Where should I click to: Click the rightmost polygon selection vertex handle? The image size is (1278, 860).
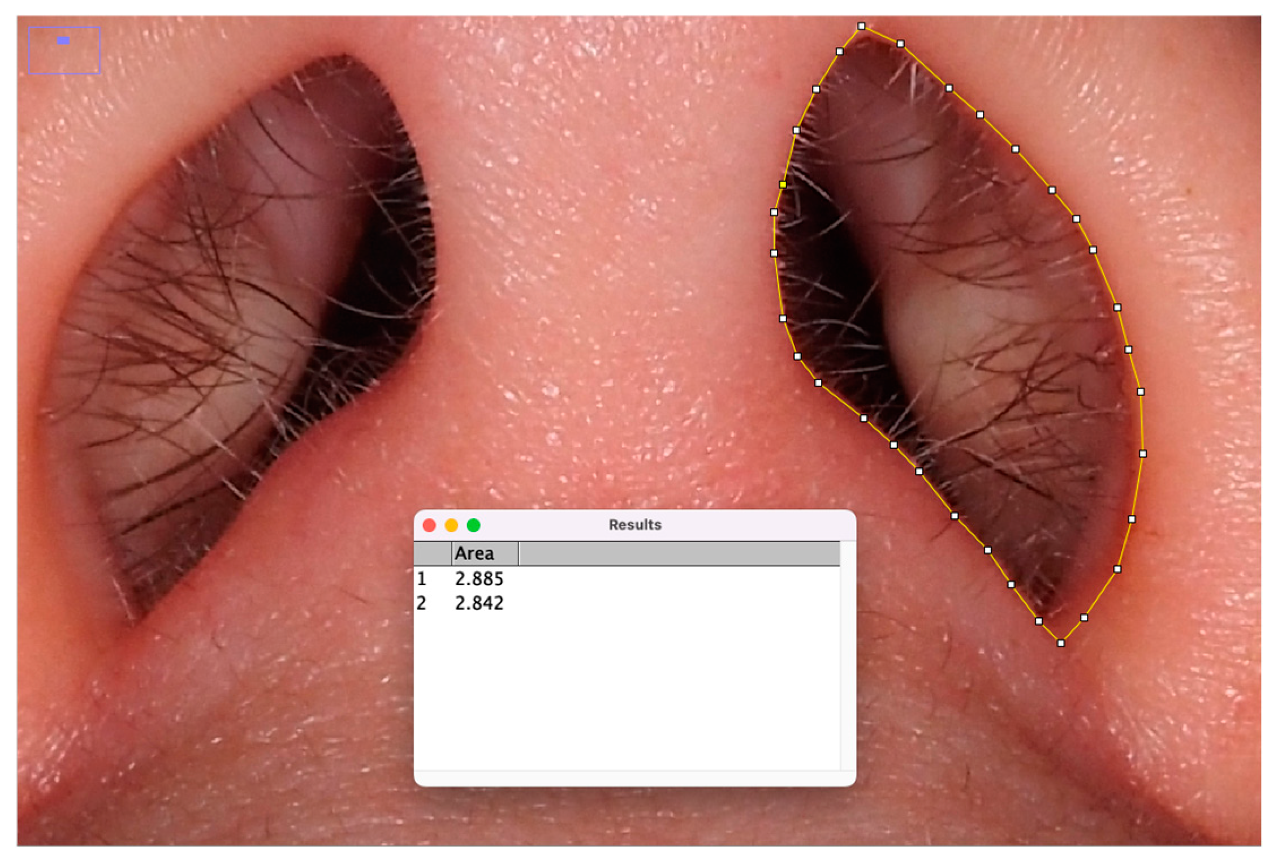tap(1143, 454)
